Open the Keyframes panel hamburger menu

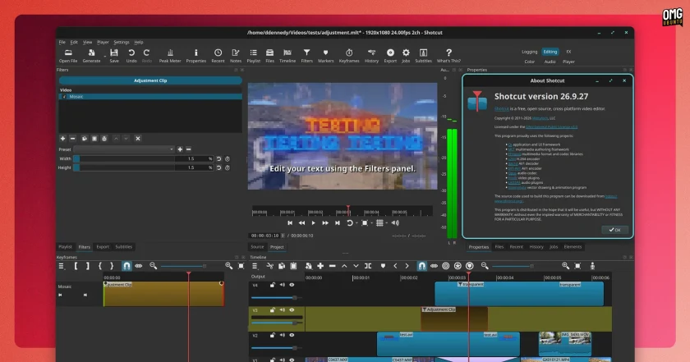61,266
